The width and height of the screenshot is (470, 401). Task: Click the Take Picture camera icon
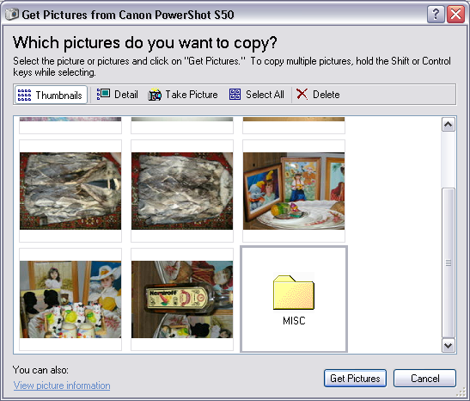155,95
